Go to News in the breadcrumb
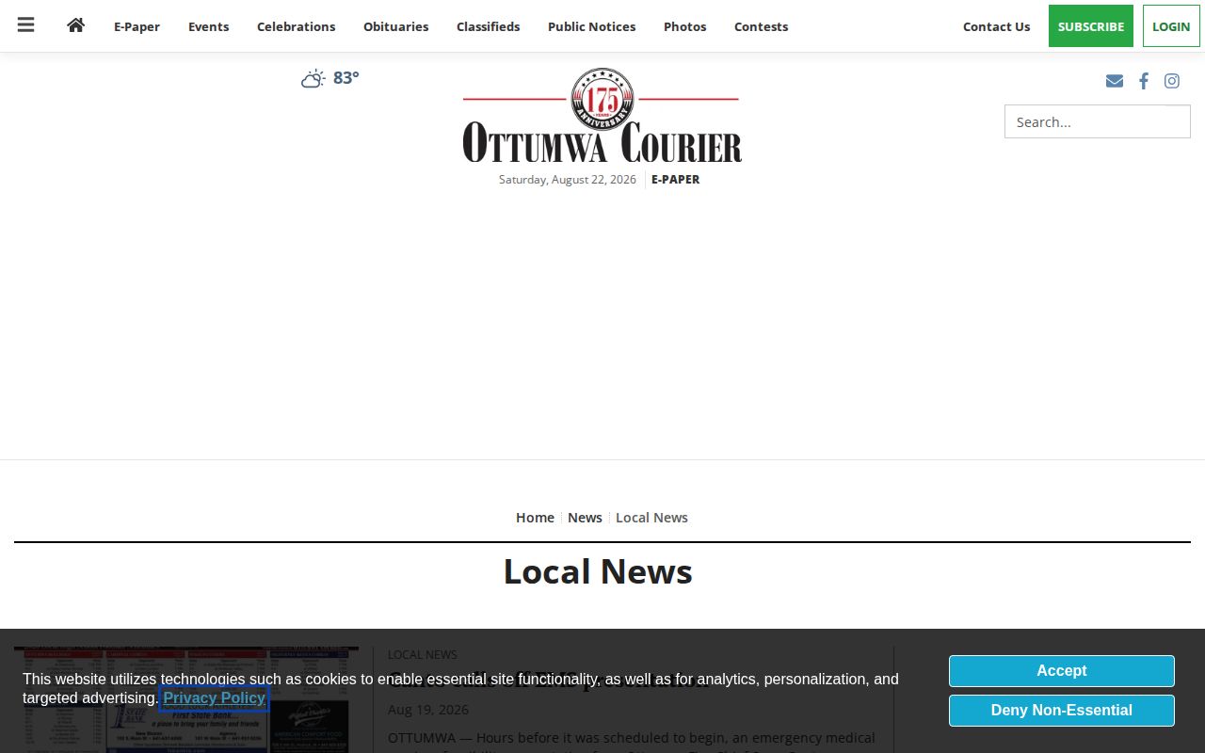This screenshot has height=753, width=1205. (x=585, y=518)
